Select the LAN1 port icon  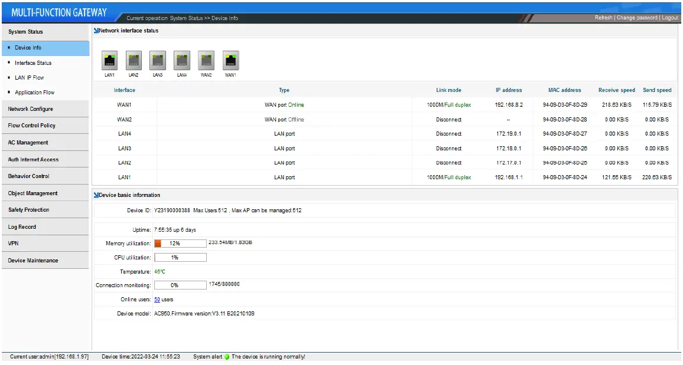point(109,59)
